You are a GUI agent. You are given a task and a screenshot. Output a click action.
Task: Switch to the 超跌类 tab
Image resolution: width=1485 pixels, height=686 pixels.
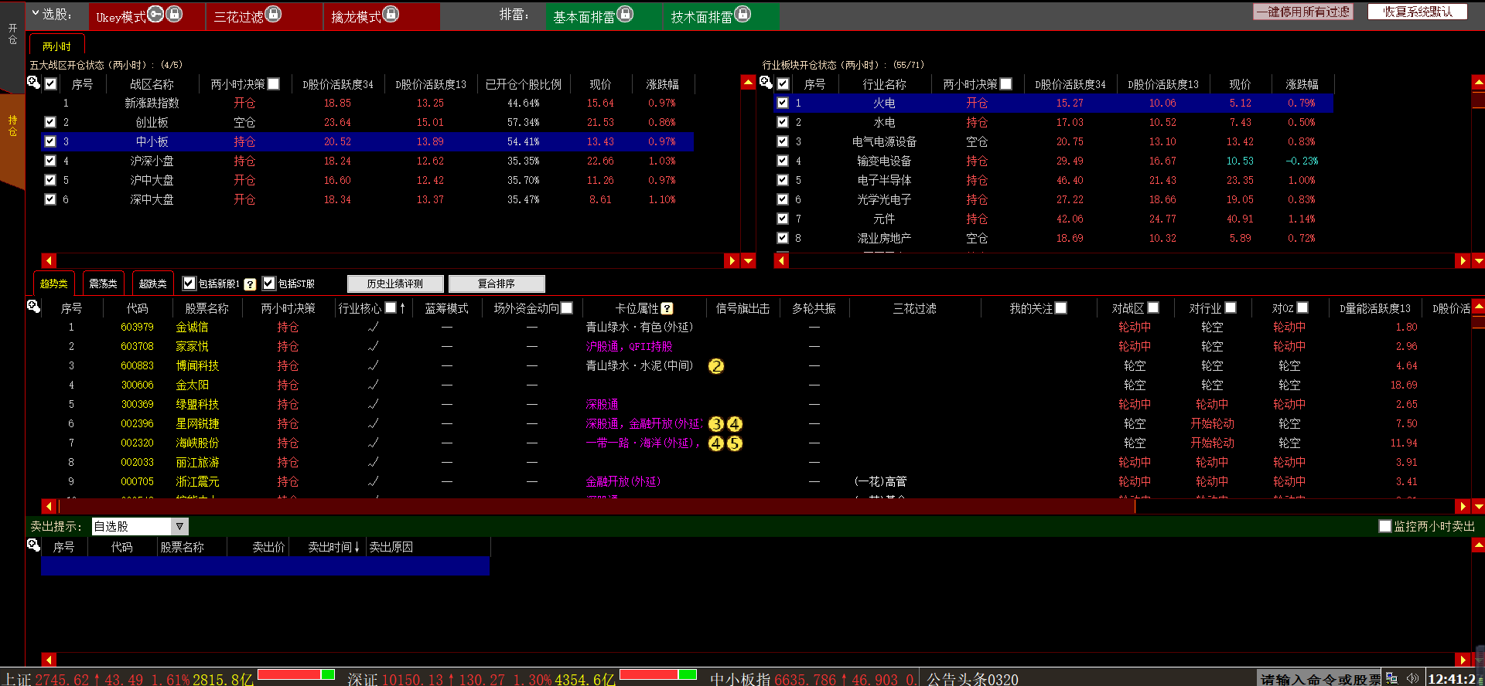coord(152,284)
